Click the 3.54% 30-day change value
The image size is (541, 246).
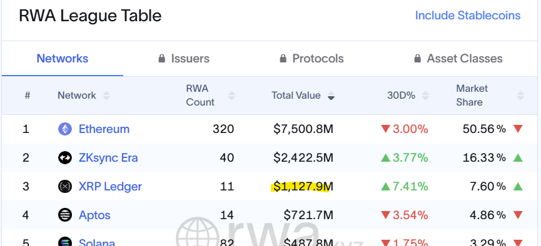click(410, 215)
